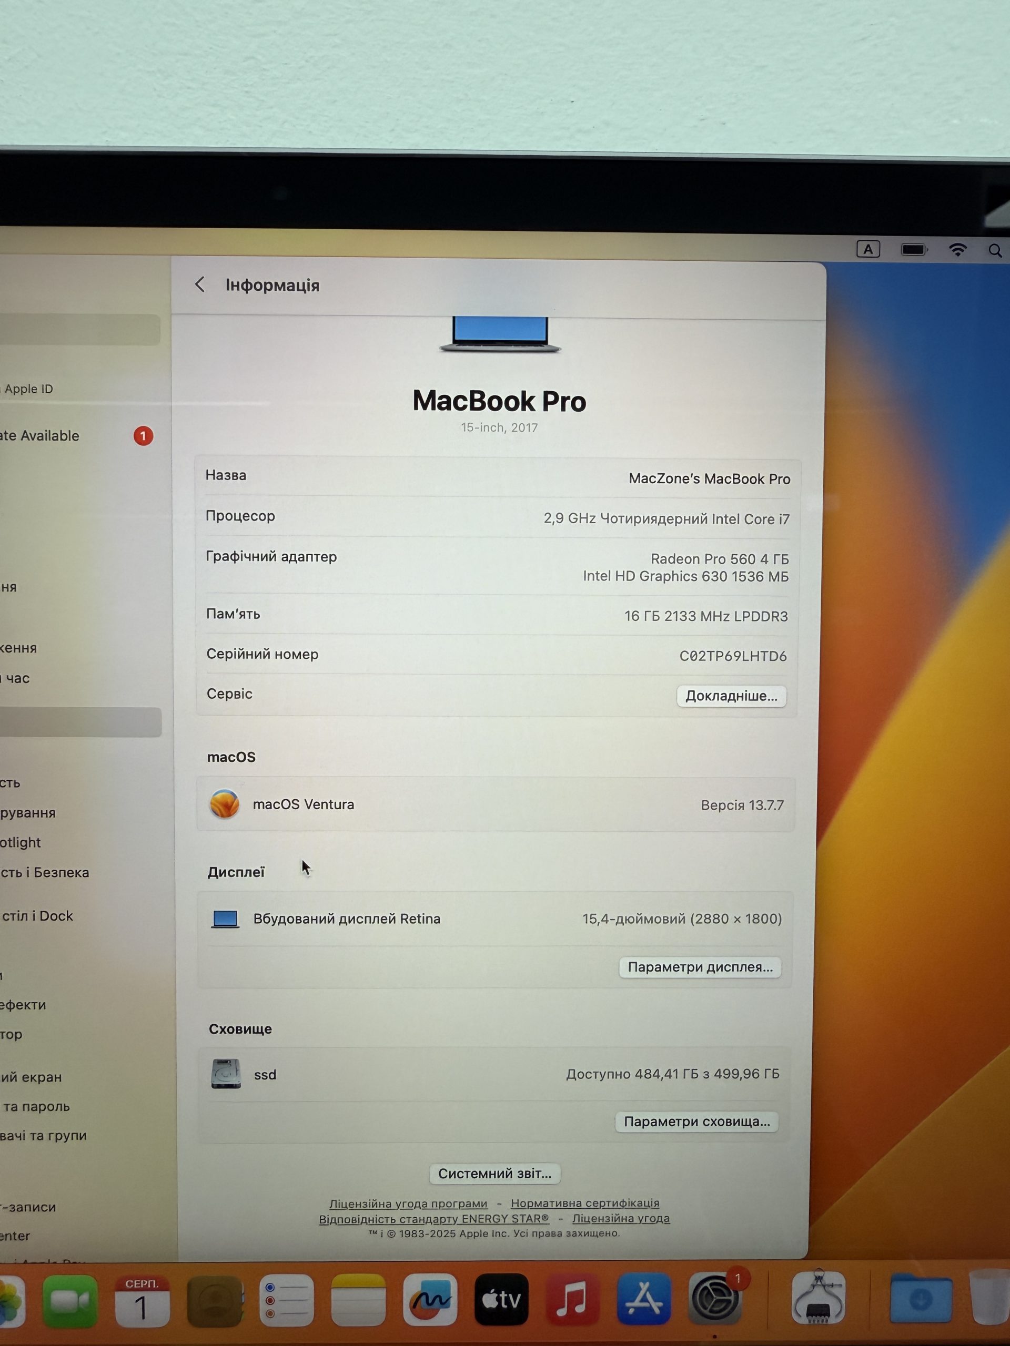Open the Wi-Fi menu bar icon
1010x1346 pixels.
tap(957, 250)
